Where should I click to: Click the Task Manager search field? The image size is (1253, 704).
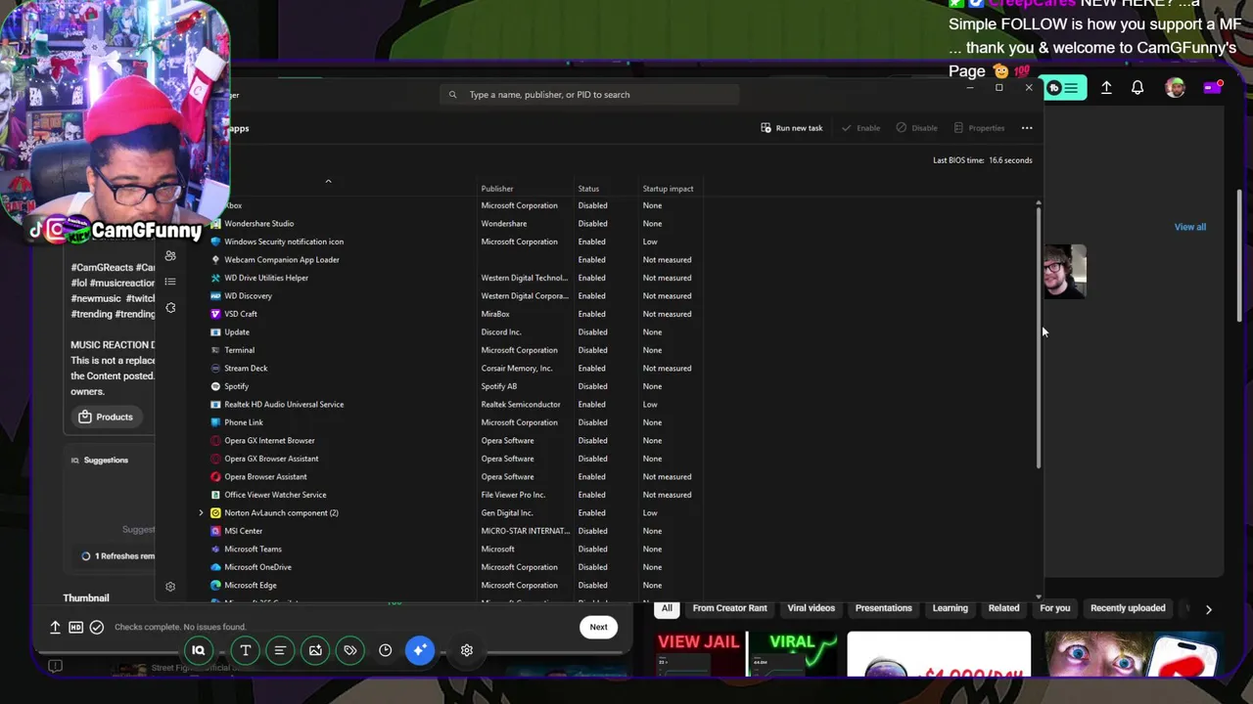tap(589, 95)
